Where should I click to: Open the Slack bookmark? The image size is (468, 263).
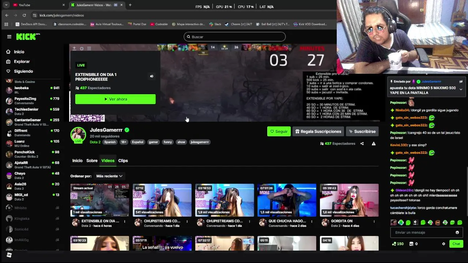(x=215, y=24)
